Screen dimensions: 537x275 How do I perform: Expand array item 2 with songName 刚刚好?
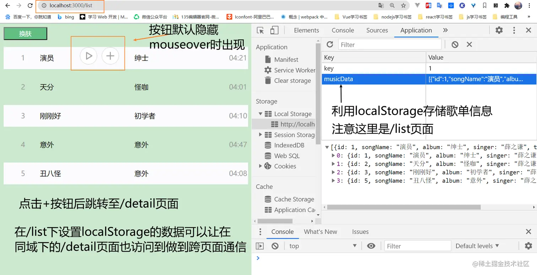click(x=333, y=172)
